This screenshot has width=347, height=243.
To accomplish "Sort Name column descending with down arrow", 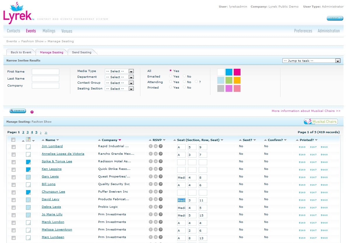I will [57, 140].
